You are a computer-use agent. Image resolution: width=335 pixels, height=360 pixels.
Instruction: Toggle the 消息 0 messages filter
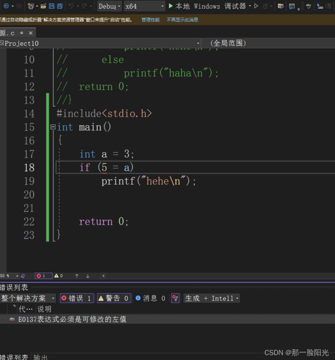click(x=150, y=298)
